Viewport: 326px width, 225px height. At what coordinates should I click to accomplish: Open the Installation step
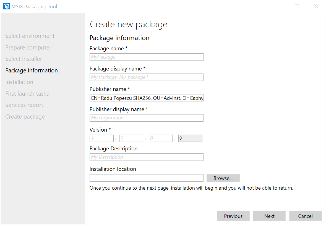[x=19, y=82]
